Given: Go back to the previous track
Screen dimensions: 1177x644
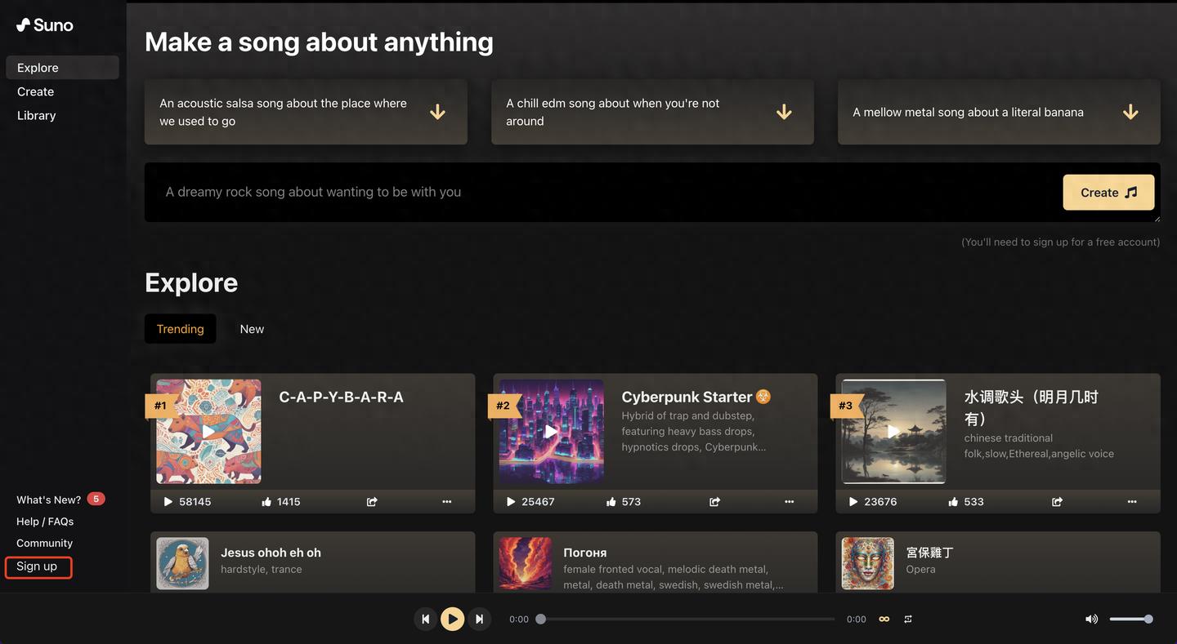Looking at the screenshot, I should (x=425, y=619).
